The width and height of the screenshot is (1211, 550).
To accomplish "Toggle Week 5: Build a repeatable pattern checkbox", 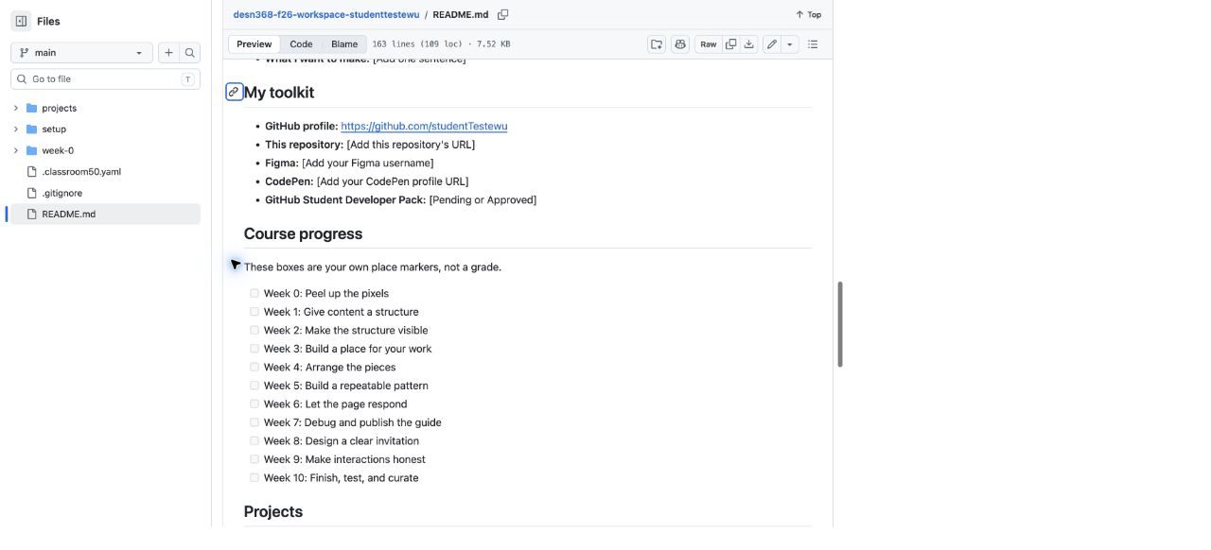I will pyautogui.click(x=254, y=386).
